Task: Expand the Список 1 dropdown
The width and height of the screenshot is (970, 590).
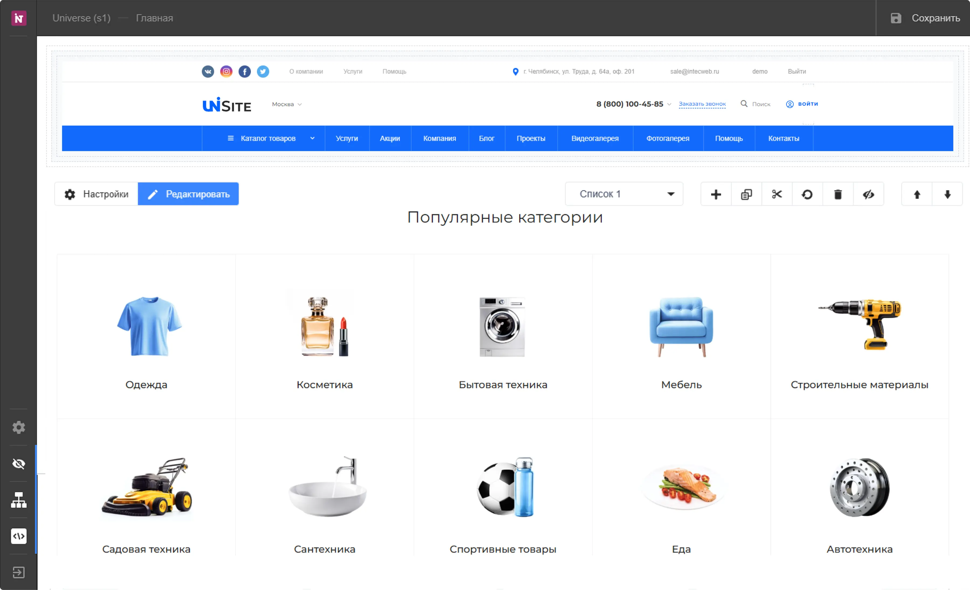Action: (623, 194)
